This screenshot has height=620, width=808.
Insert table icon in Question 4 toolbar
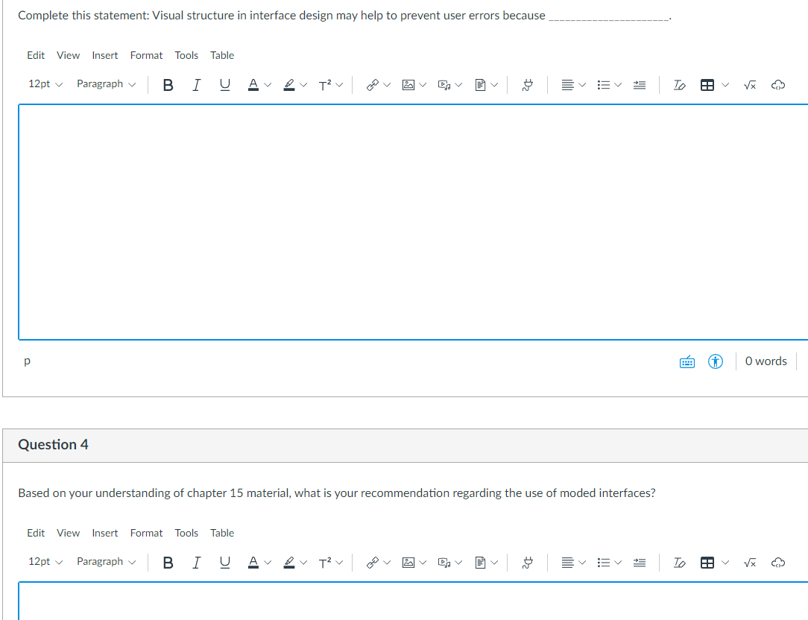click(x=707, y=563)
